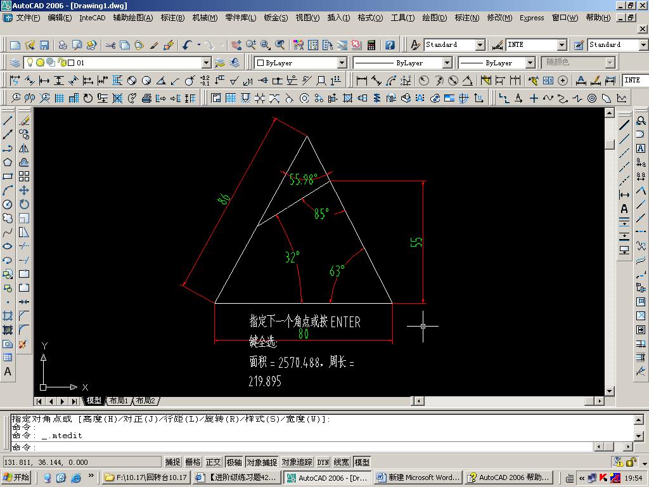The width and height of the screenshot is (649, 487).
Task: Open the 格式(O) menu
Action: click(370, 17)
